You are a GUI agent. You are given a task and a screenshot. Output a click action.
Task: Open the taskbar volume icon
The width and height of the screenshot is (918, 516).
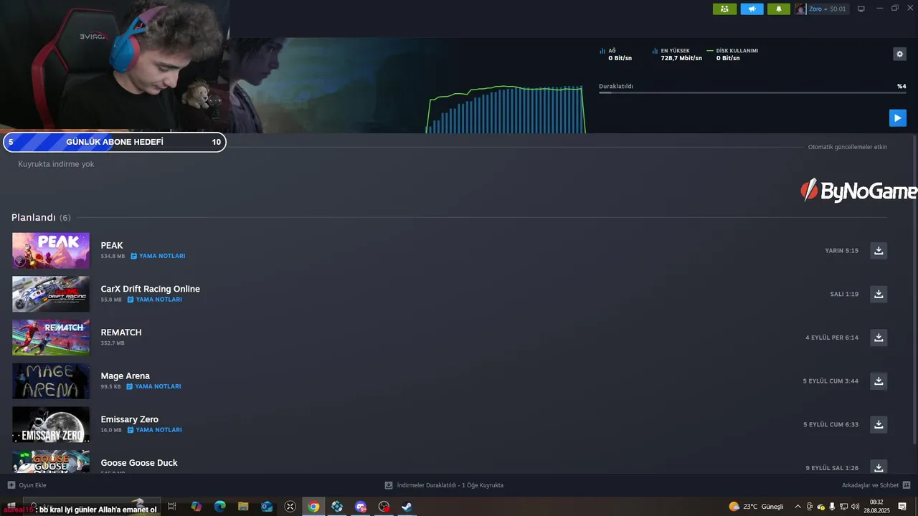[x=855, y=507]
